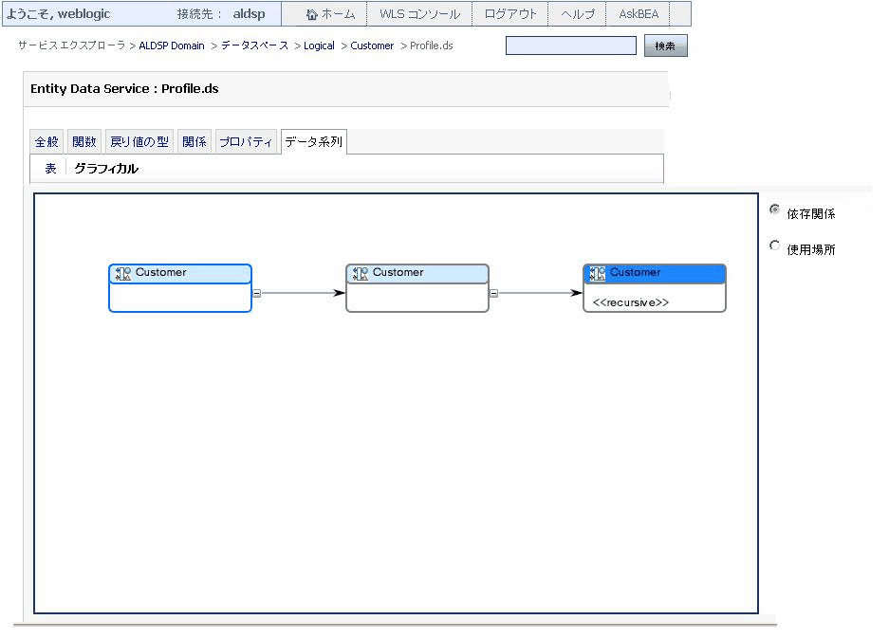Image resolution: width=889 pixels, height=638 pixels.
Task: Open the 全般 tab
Action: click(x=46, y=141)
